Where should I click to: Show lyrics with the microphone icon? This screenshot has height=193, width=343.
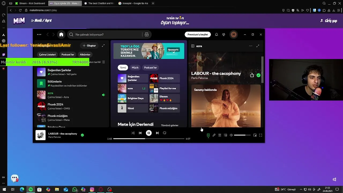click(x=214, y=135)
